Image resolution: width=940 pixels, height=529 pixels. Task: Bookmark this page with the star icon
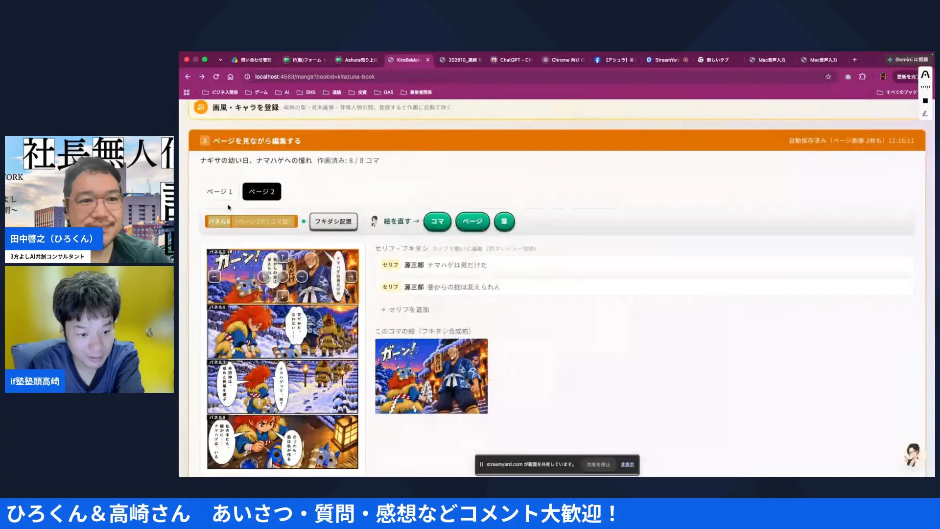point(828,76)
